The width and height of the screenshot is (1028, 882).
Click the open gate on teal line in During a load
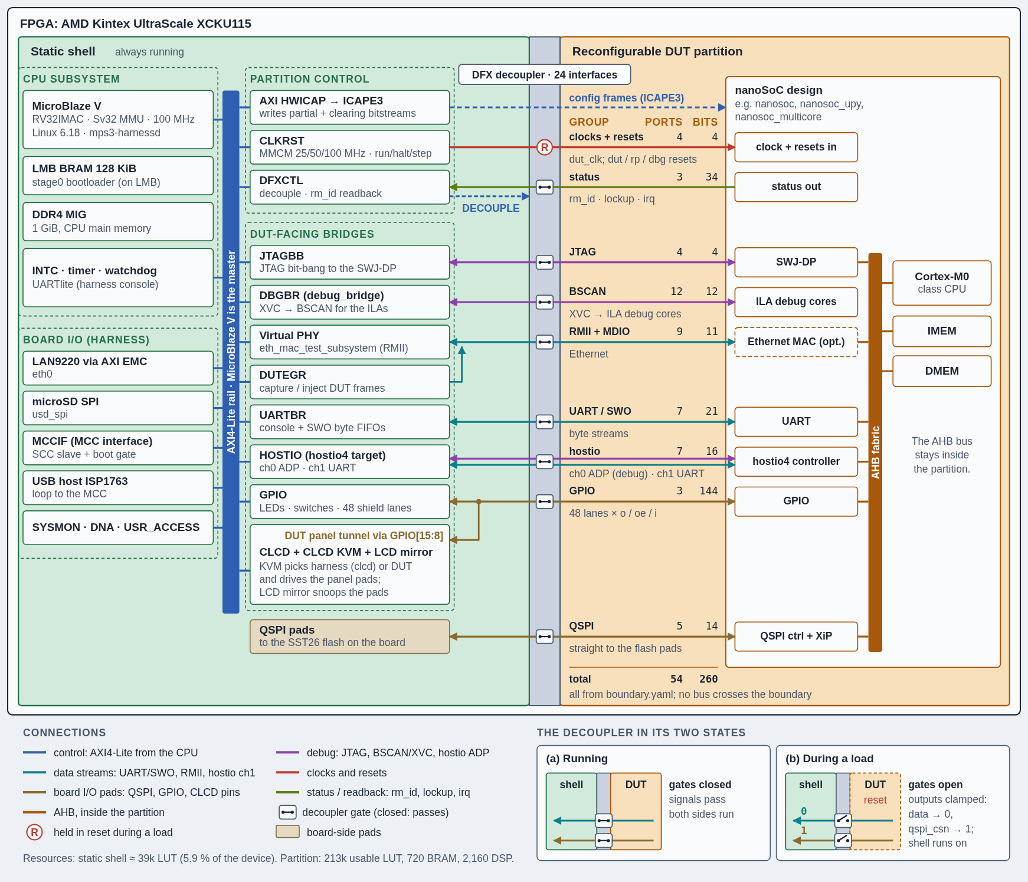[x=843, y=821]
